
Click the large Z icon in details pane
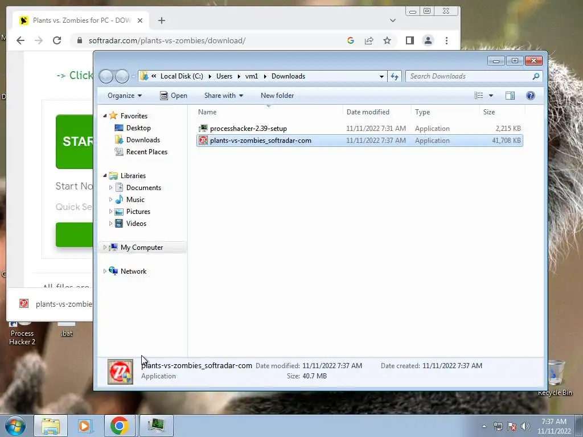[121, 371]
